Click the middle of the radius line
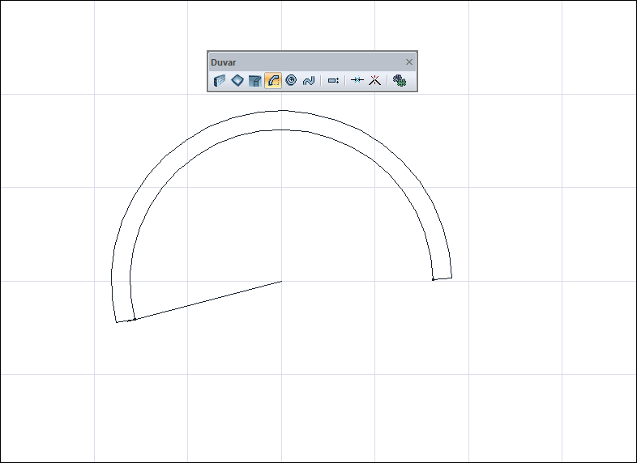 [x=207, y=300]
